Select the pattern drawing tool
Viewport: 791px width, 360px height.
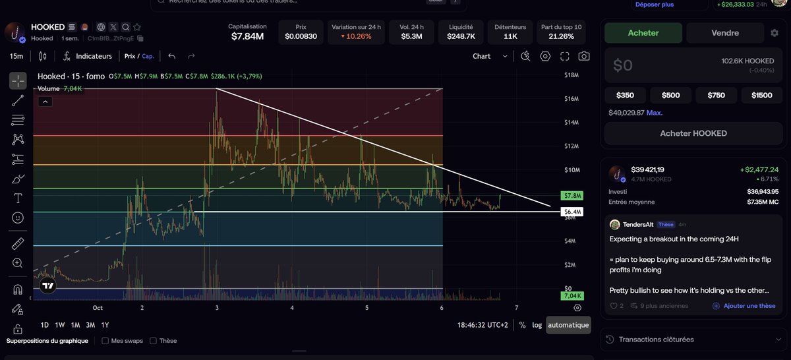coord(18,139)
